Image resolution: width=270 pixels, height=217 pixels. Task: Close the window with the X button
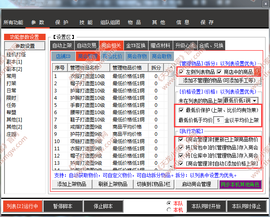[266, 4]
